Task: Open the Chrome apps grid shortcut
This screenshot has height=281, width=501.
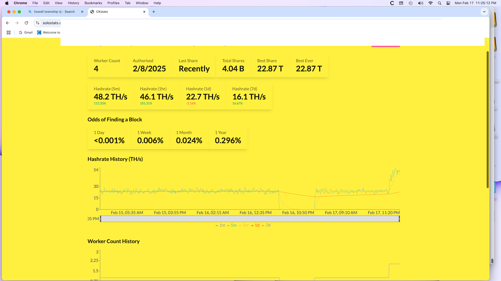Action: point(9,33)
